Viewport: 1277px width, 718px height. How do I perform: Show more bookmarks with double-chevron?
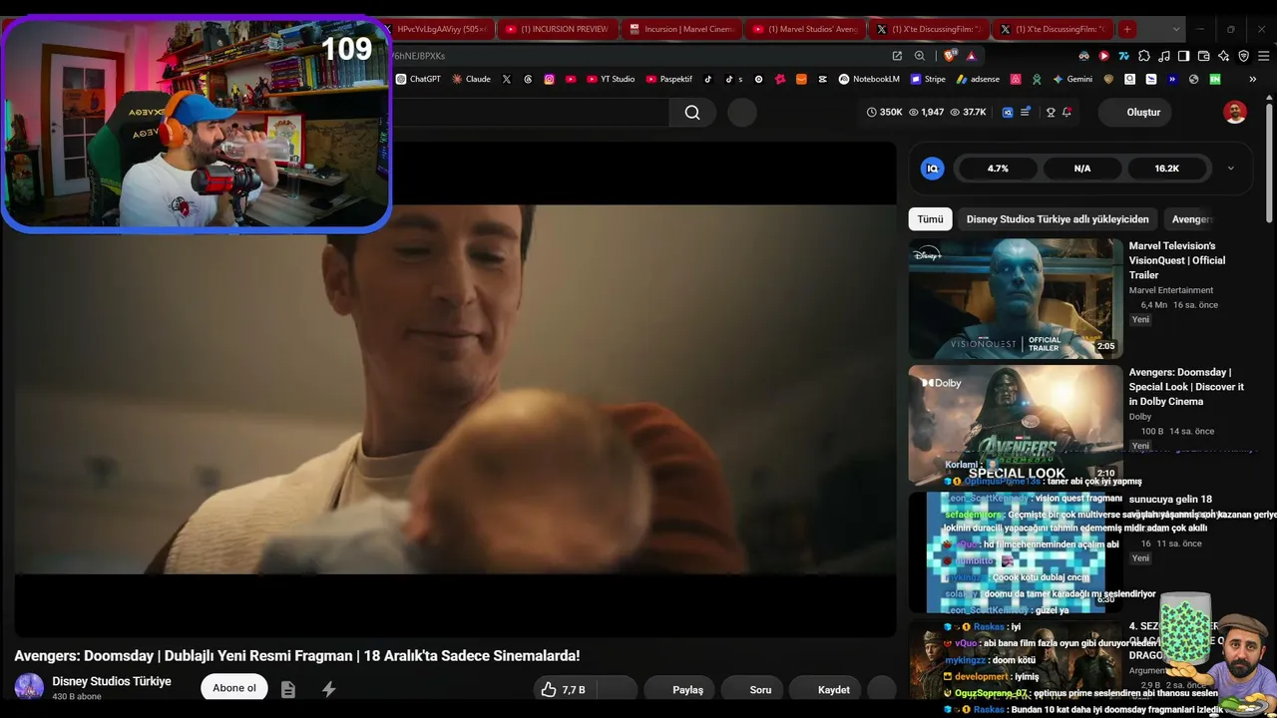click(x=1252, y=79)
